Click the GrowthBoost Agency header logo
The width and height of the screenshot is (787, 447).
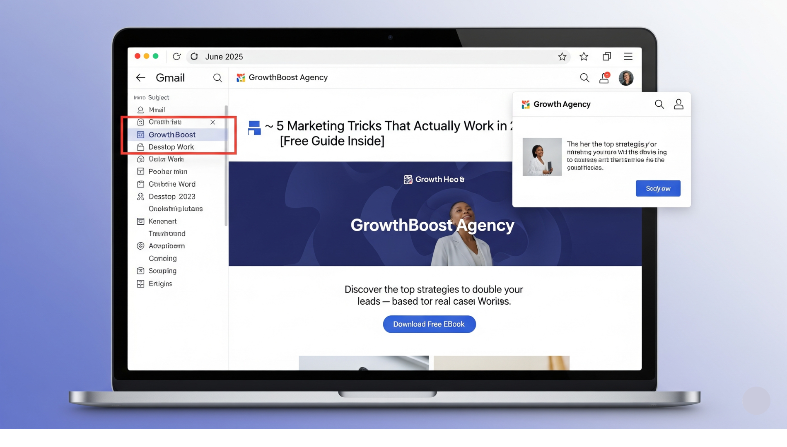(241, 77)
